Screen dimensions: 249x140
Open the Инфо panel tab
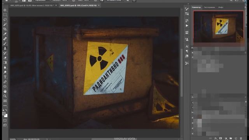[x=221, y=7]
